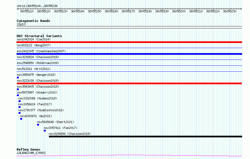Viewport: 250px width, 159px height.
Task: Click the black bar for nsv3194894
Action: coord(146,137)
